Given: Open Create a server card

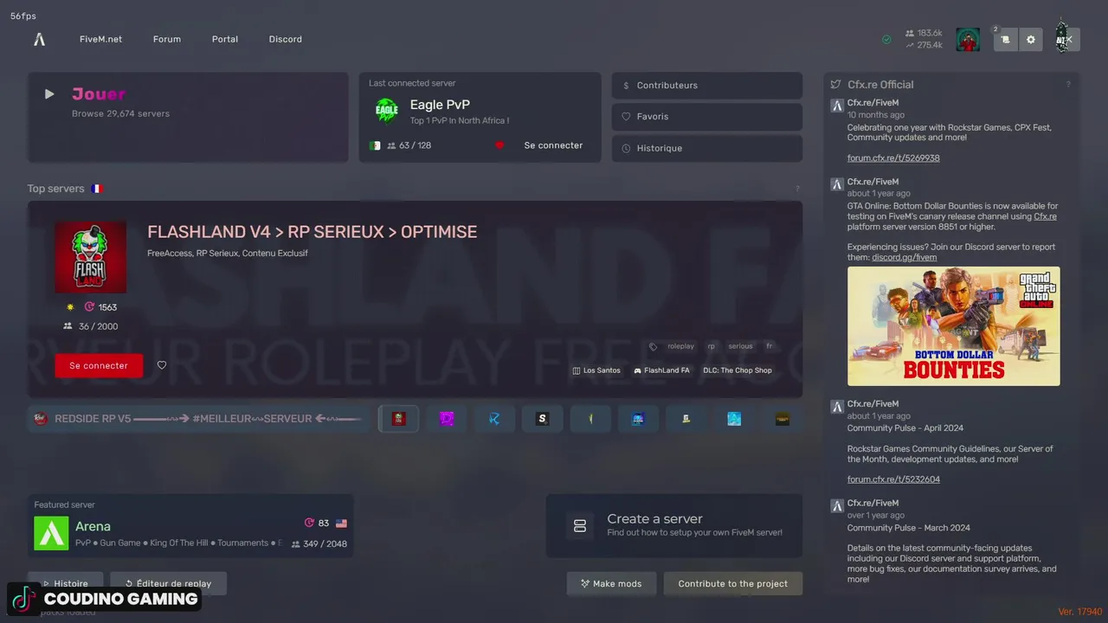Looking at the screenshot, I should point(674,525).
